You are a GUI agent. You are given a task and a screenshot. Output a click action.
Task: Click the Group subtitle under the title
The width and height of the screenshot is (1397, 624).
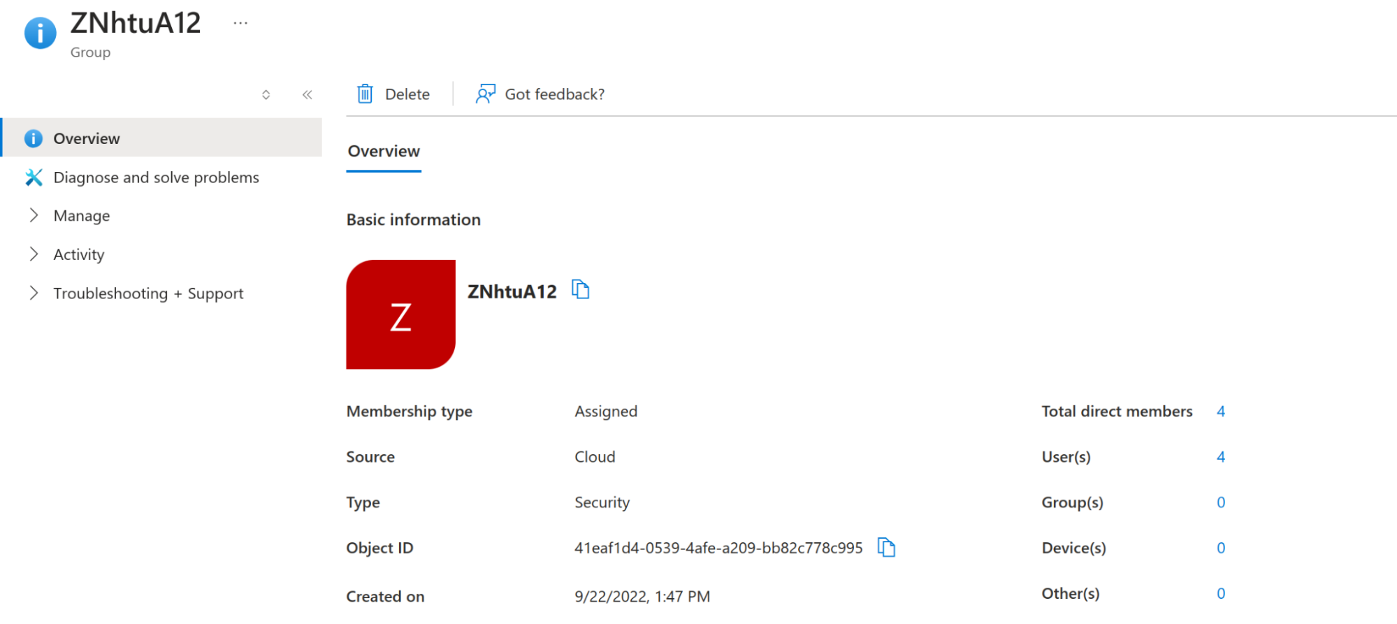point(90,52)
